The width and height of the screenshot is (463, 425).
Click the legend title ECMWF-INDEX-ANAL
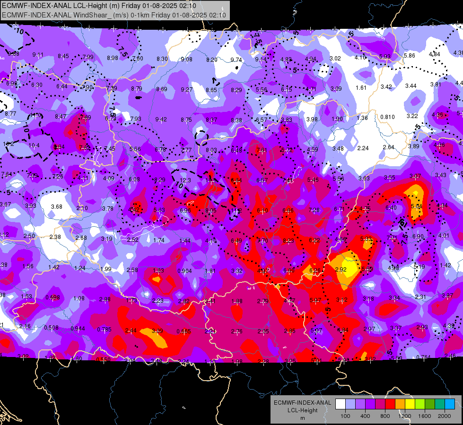(x=302, y=403)
